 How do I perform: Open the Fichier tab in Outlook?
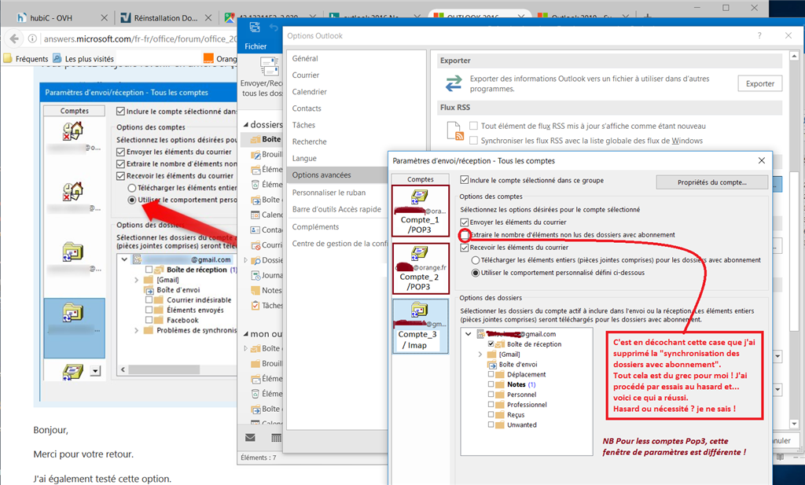point(255,46)
